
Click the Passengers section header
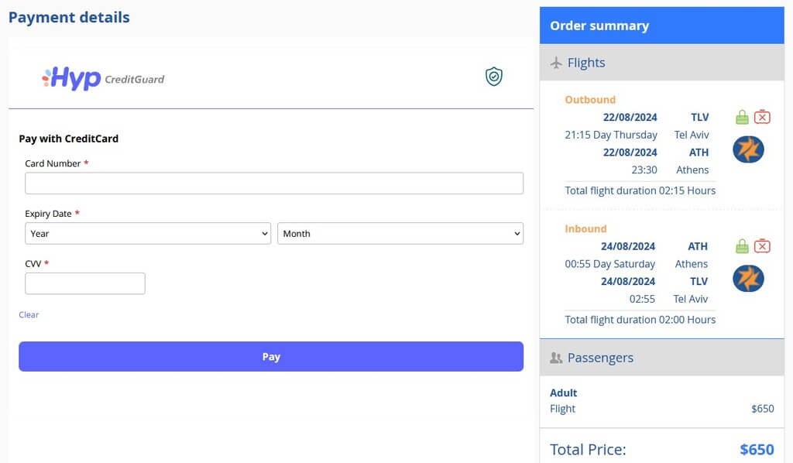coord(661,358)
